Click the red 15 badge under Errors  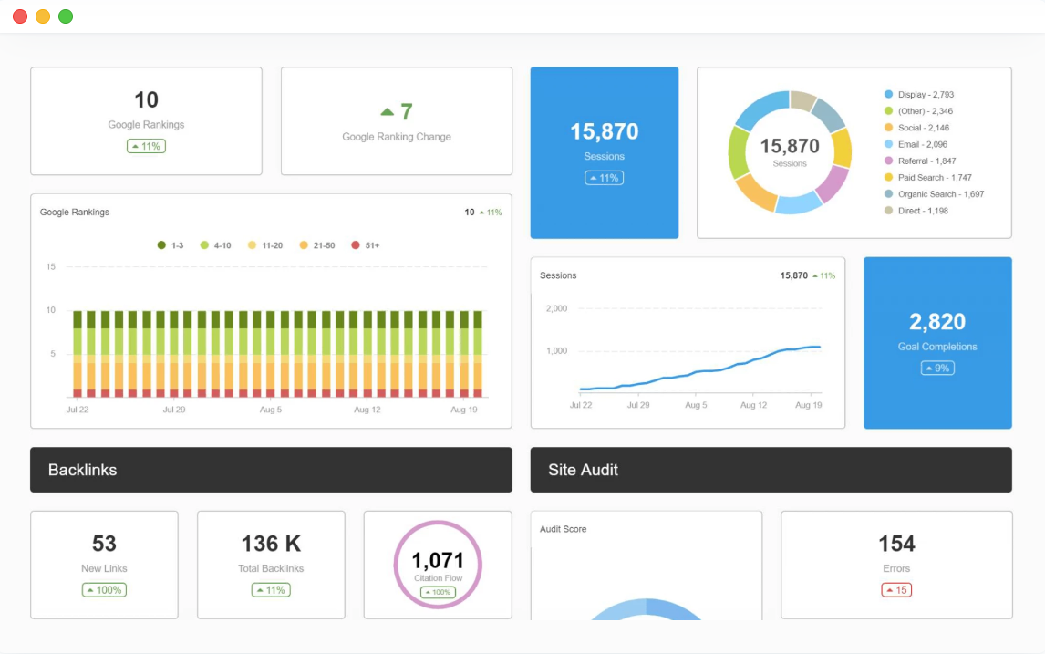[896, 590]
